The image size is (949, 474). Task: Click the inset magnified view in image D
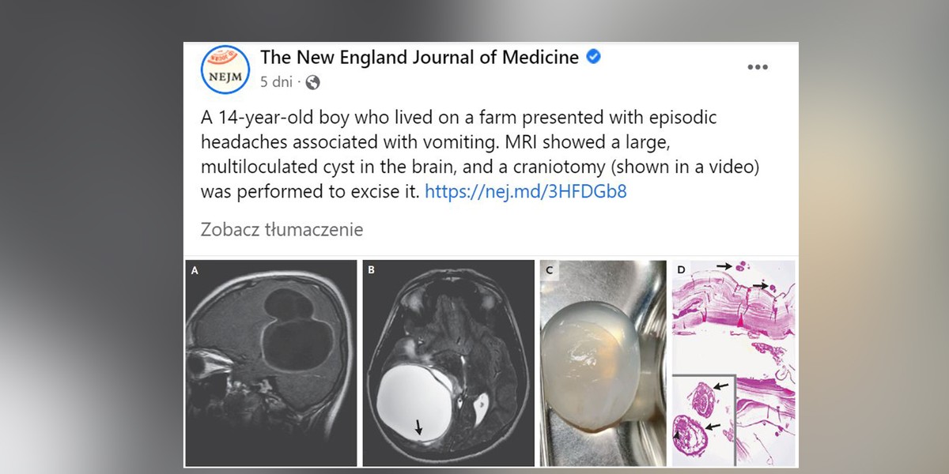[703, 420]
